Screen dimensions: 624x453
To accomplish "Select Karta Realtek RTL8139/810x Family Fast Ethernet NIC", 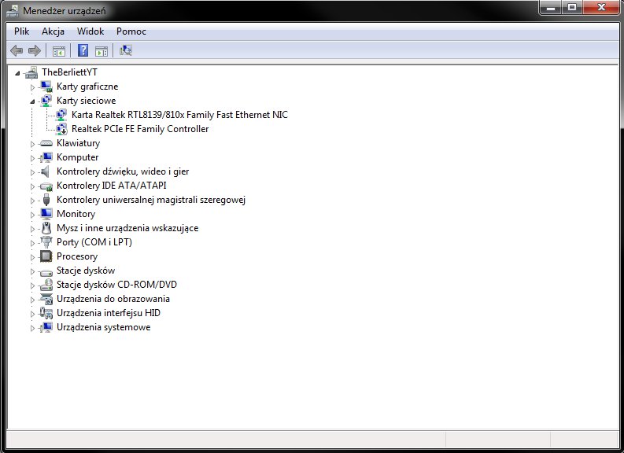I will click(179, 115).
